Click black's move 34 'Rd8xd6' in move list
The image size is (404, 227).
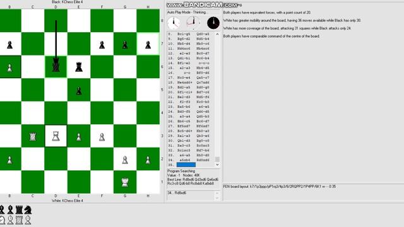click(203, 160)
